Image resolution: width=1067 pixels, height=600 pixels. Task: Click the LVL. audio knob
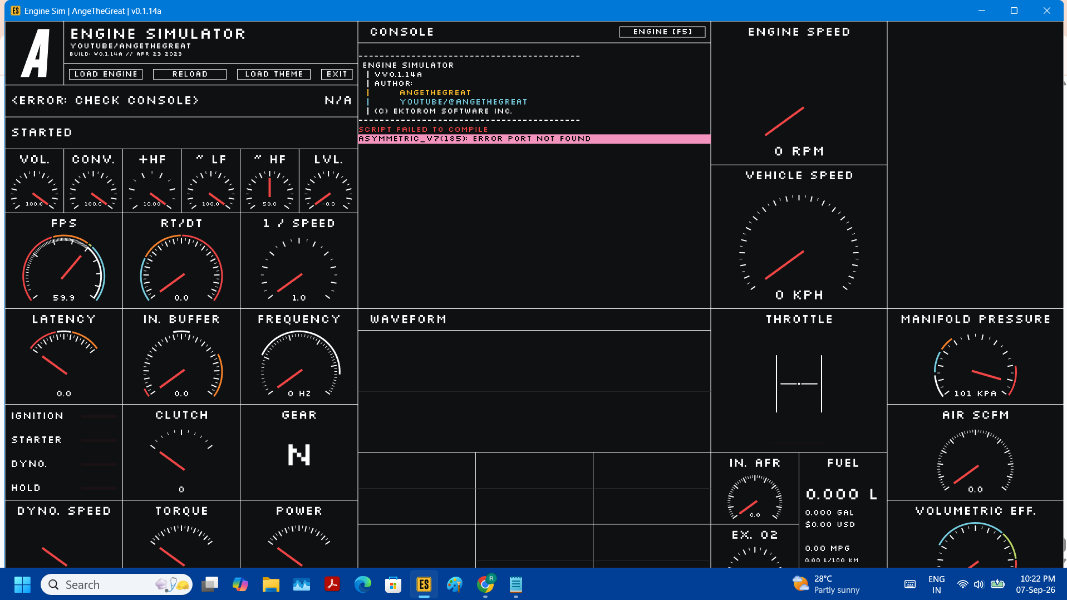click(328, 189)
